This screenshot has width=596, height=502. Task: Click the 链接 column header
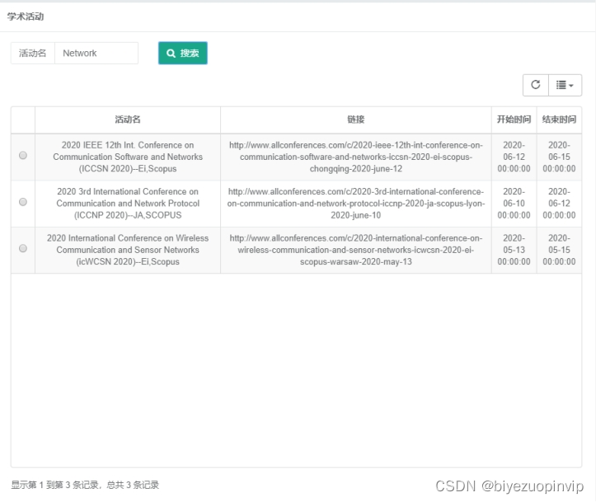pyautogui.click(x=356, y=120)
